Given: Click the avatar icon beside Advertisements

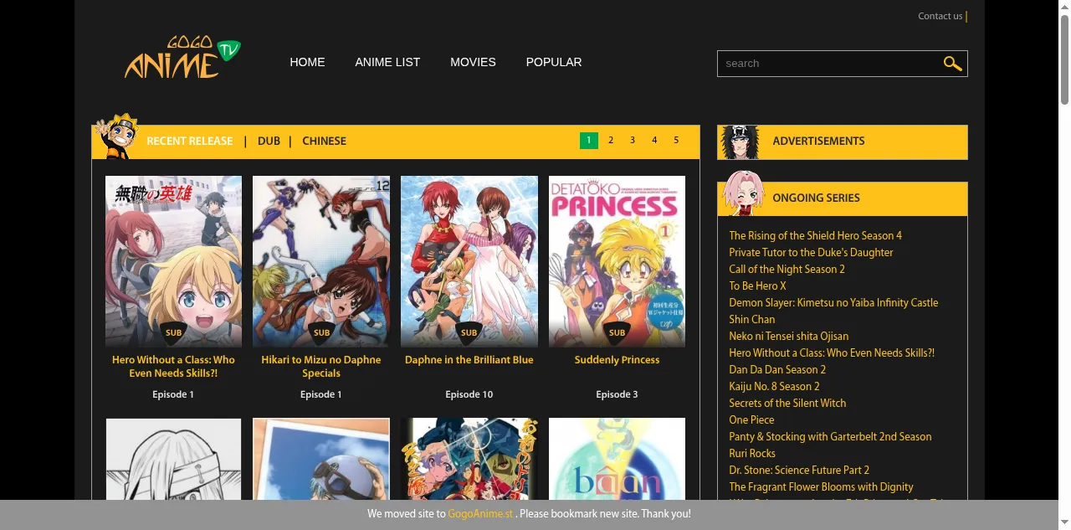Looking at the screenshot, I should 740,142.
